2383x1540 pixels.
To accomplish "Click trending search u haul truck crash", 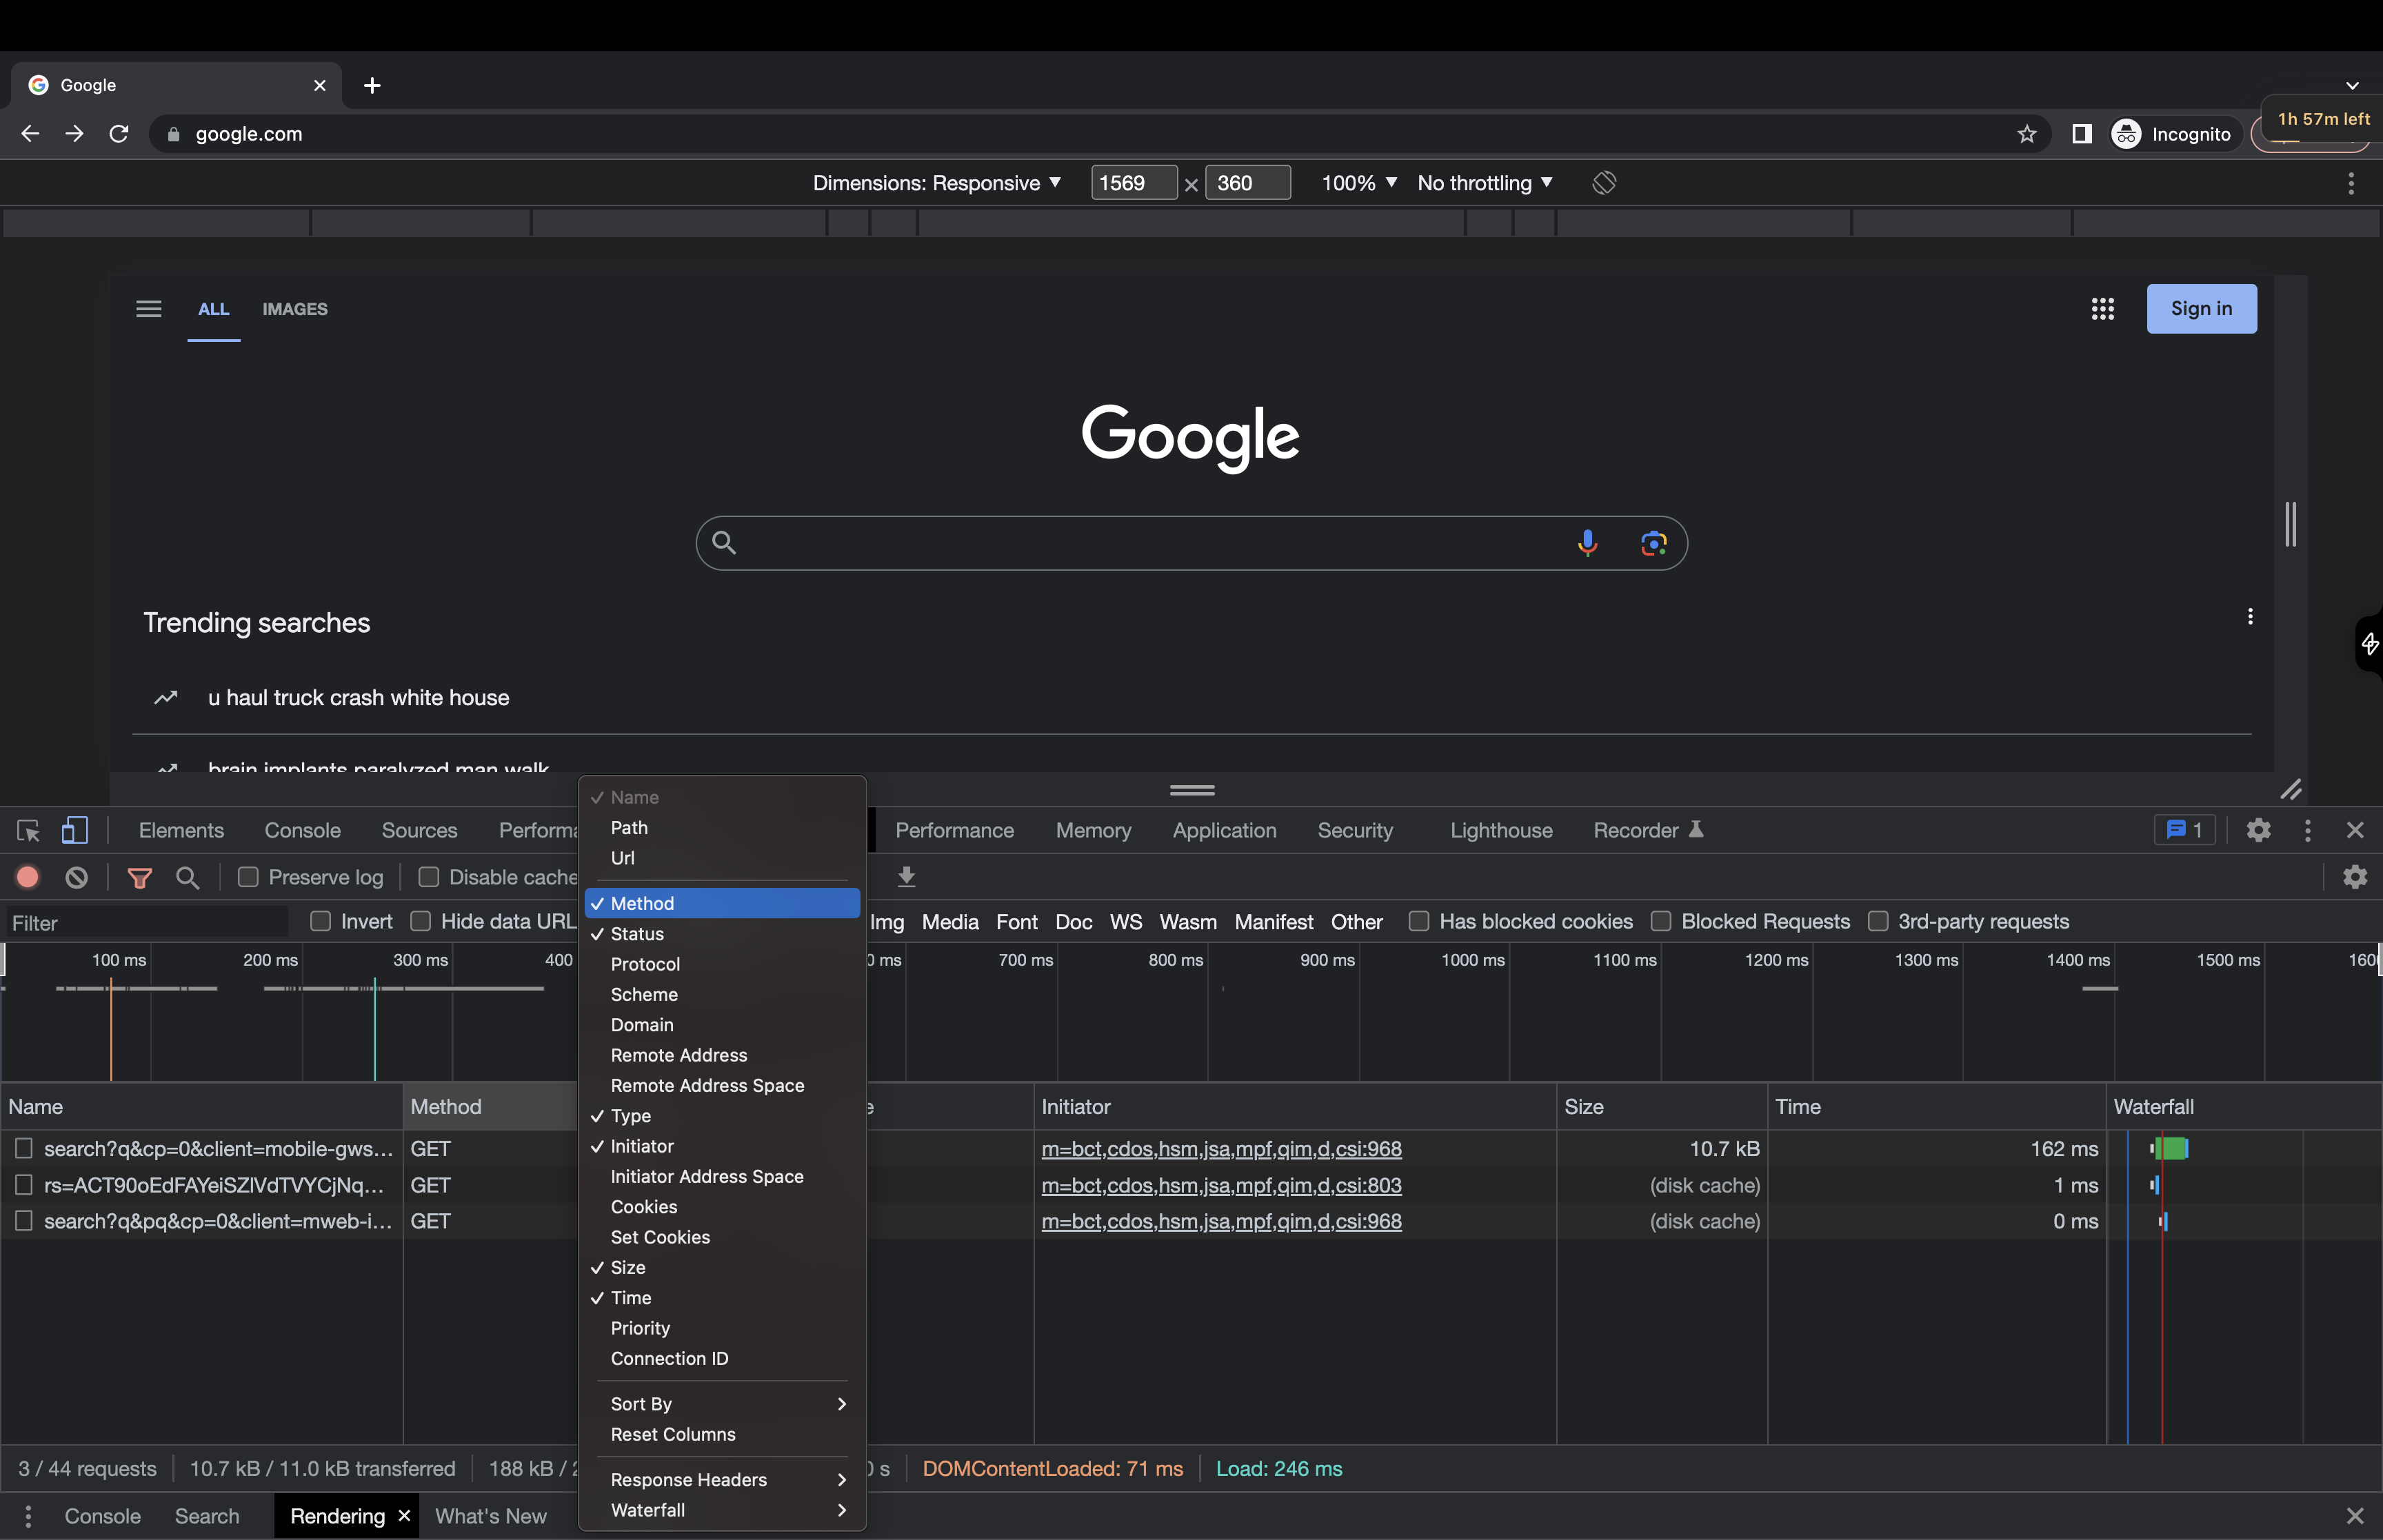I will (358, 698).
